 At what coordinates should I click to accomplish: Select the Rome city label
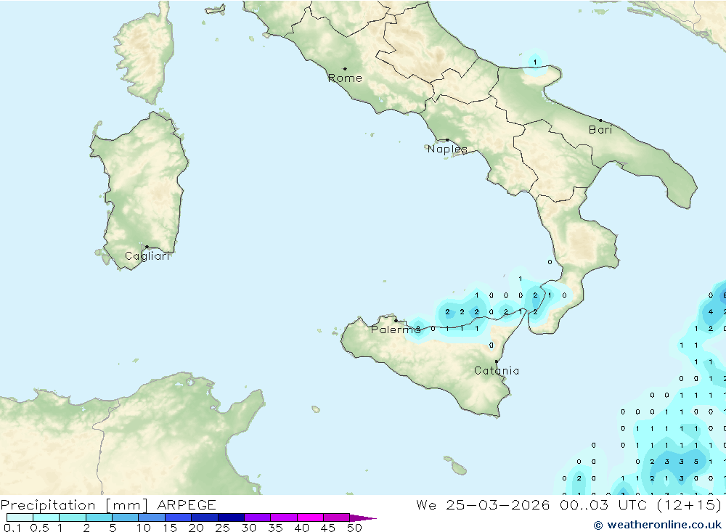(x=345, y=78)
